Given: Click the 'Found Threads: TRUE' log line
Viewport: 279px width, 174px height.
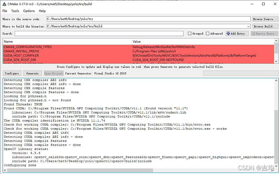Looking at the screenshot, I should pyautogui.click(x=23, y=104).
